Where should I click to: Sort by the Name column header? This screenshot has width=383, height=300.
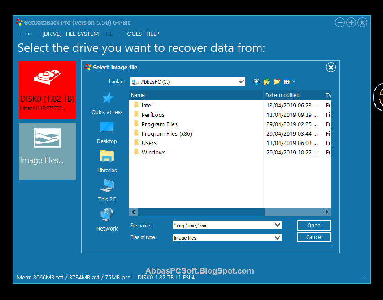(196, 95)
